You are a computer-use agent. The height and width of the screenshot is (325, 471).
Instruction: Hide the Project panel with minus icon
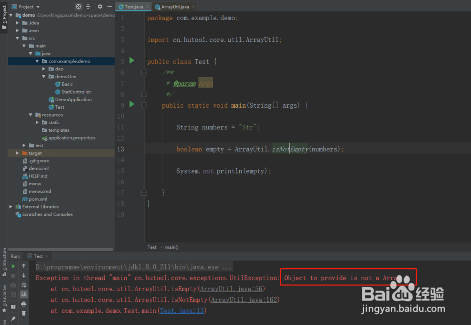110,7
